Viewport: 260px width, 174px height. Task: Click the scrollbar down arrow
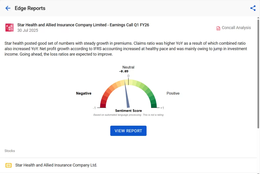258,172
